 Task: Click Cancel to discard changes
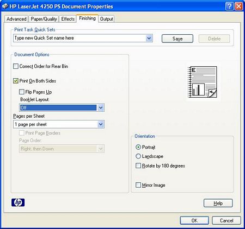[226, 220]
